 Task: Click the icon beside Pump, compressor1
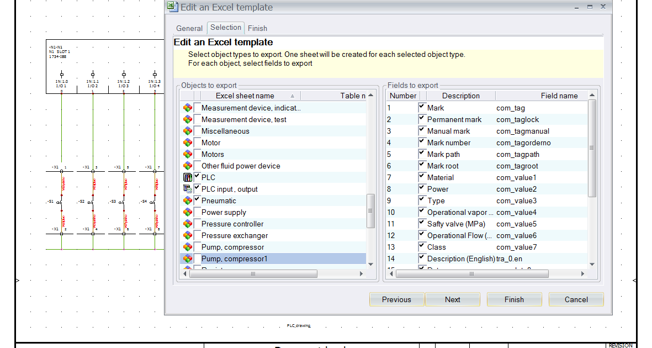[188, 259]
